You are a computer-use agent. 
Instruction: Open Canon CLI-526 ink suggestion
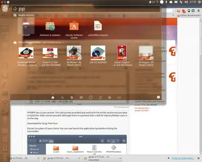point(50,57)
